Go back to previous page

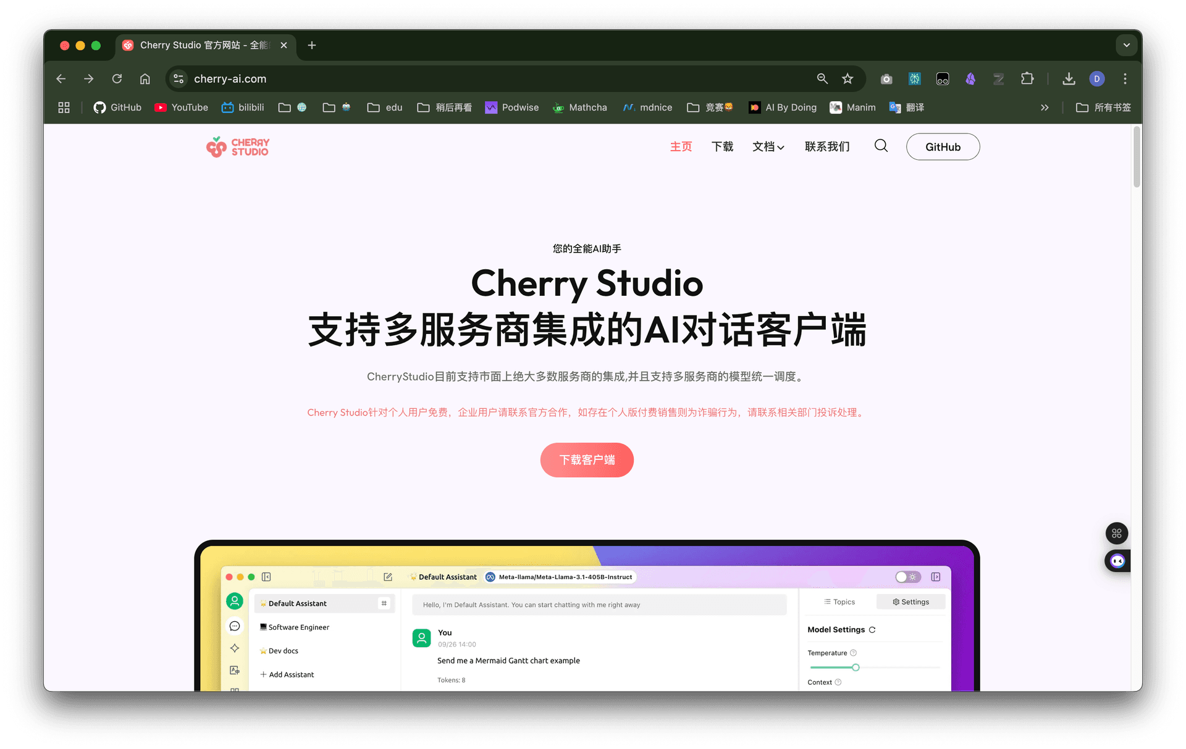(61, 78)
